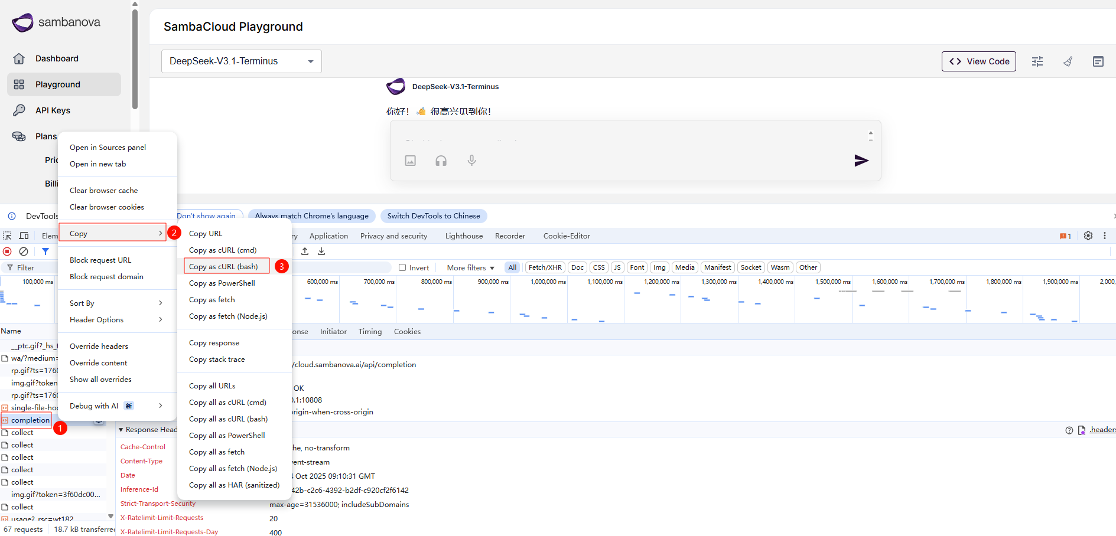Toggle the Fetch/XHR request type filter

point(545,267)
